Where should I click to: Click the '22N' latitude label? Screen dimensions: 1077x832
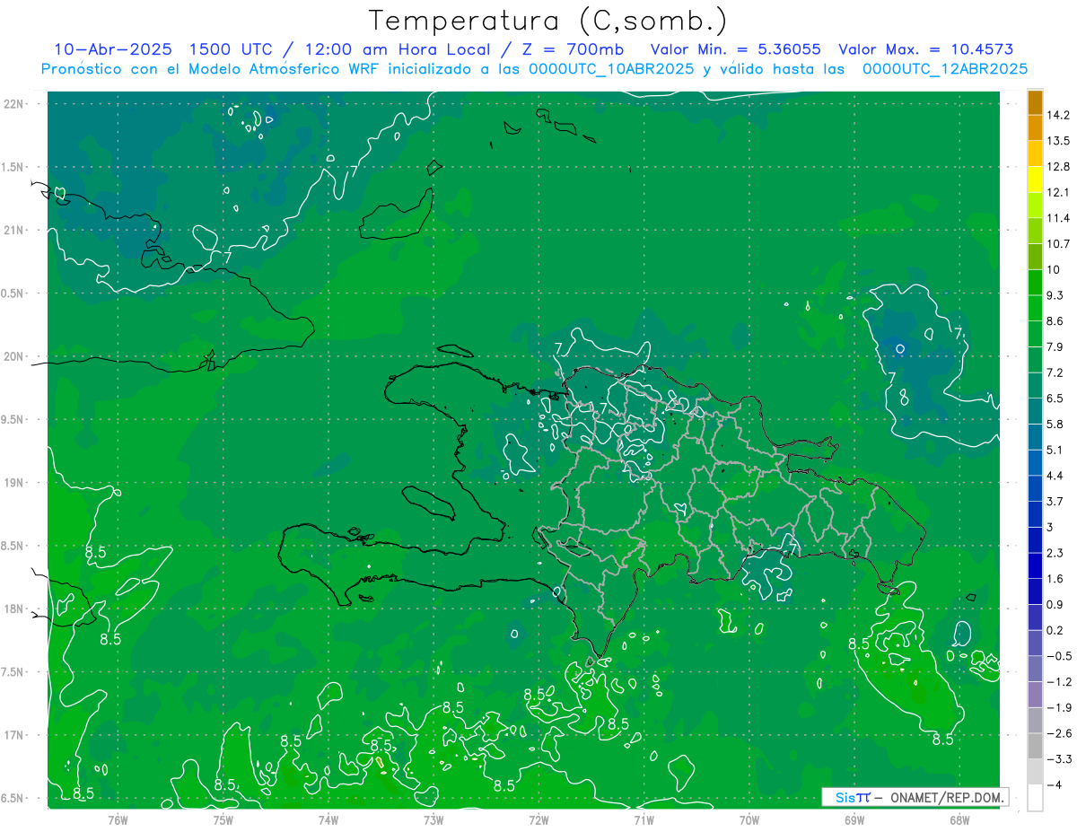[x=15, y=104]
